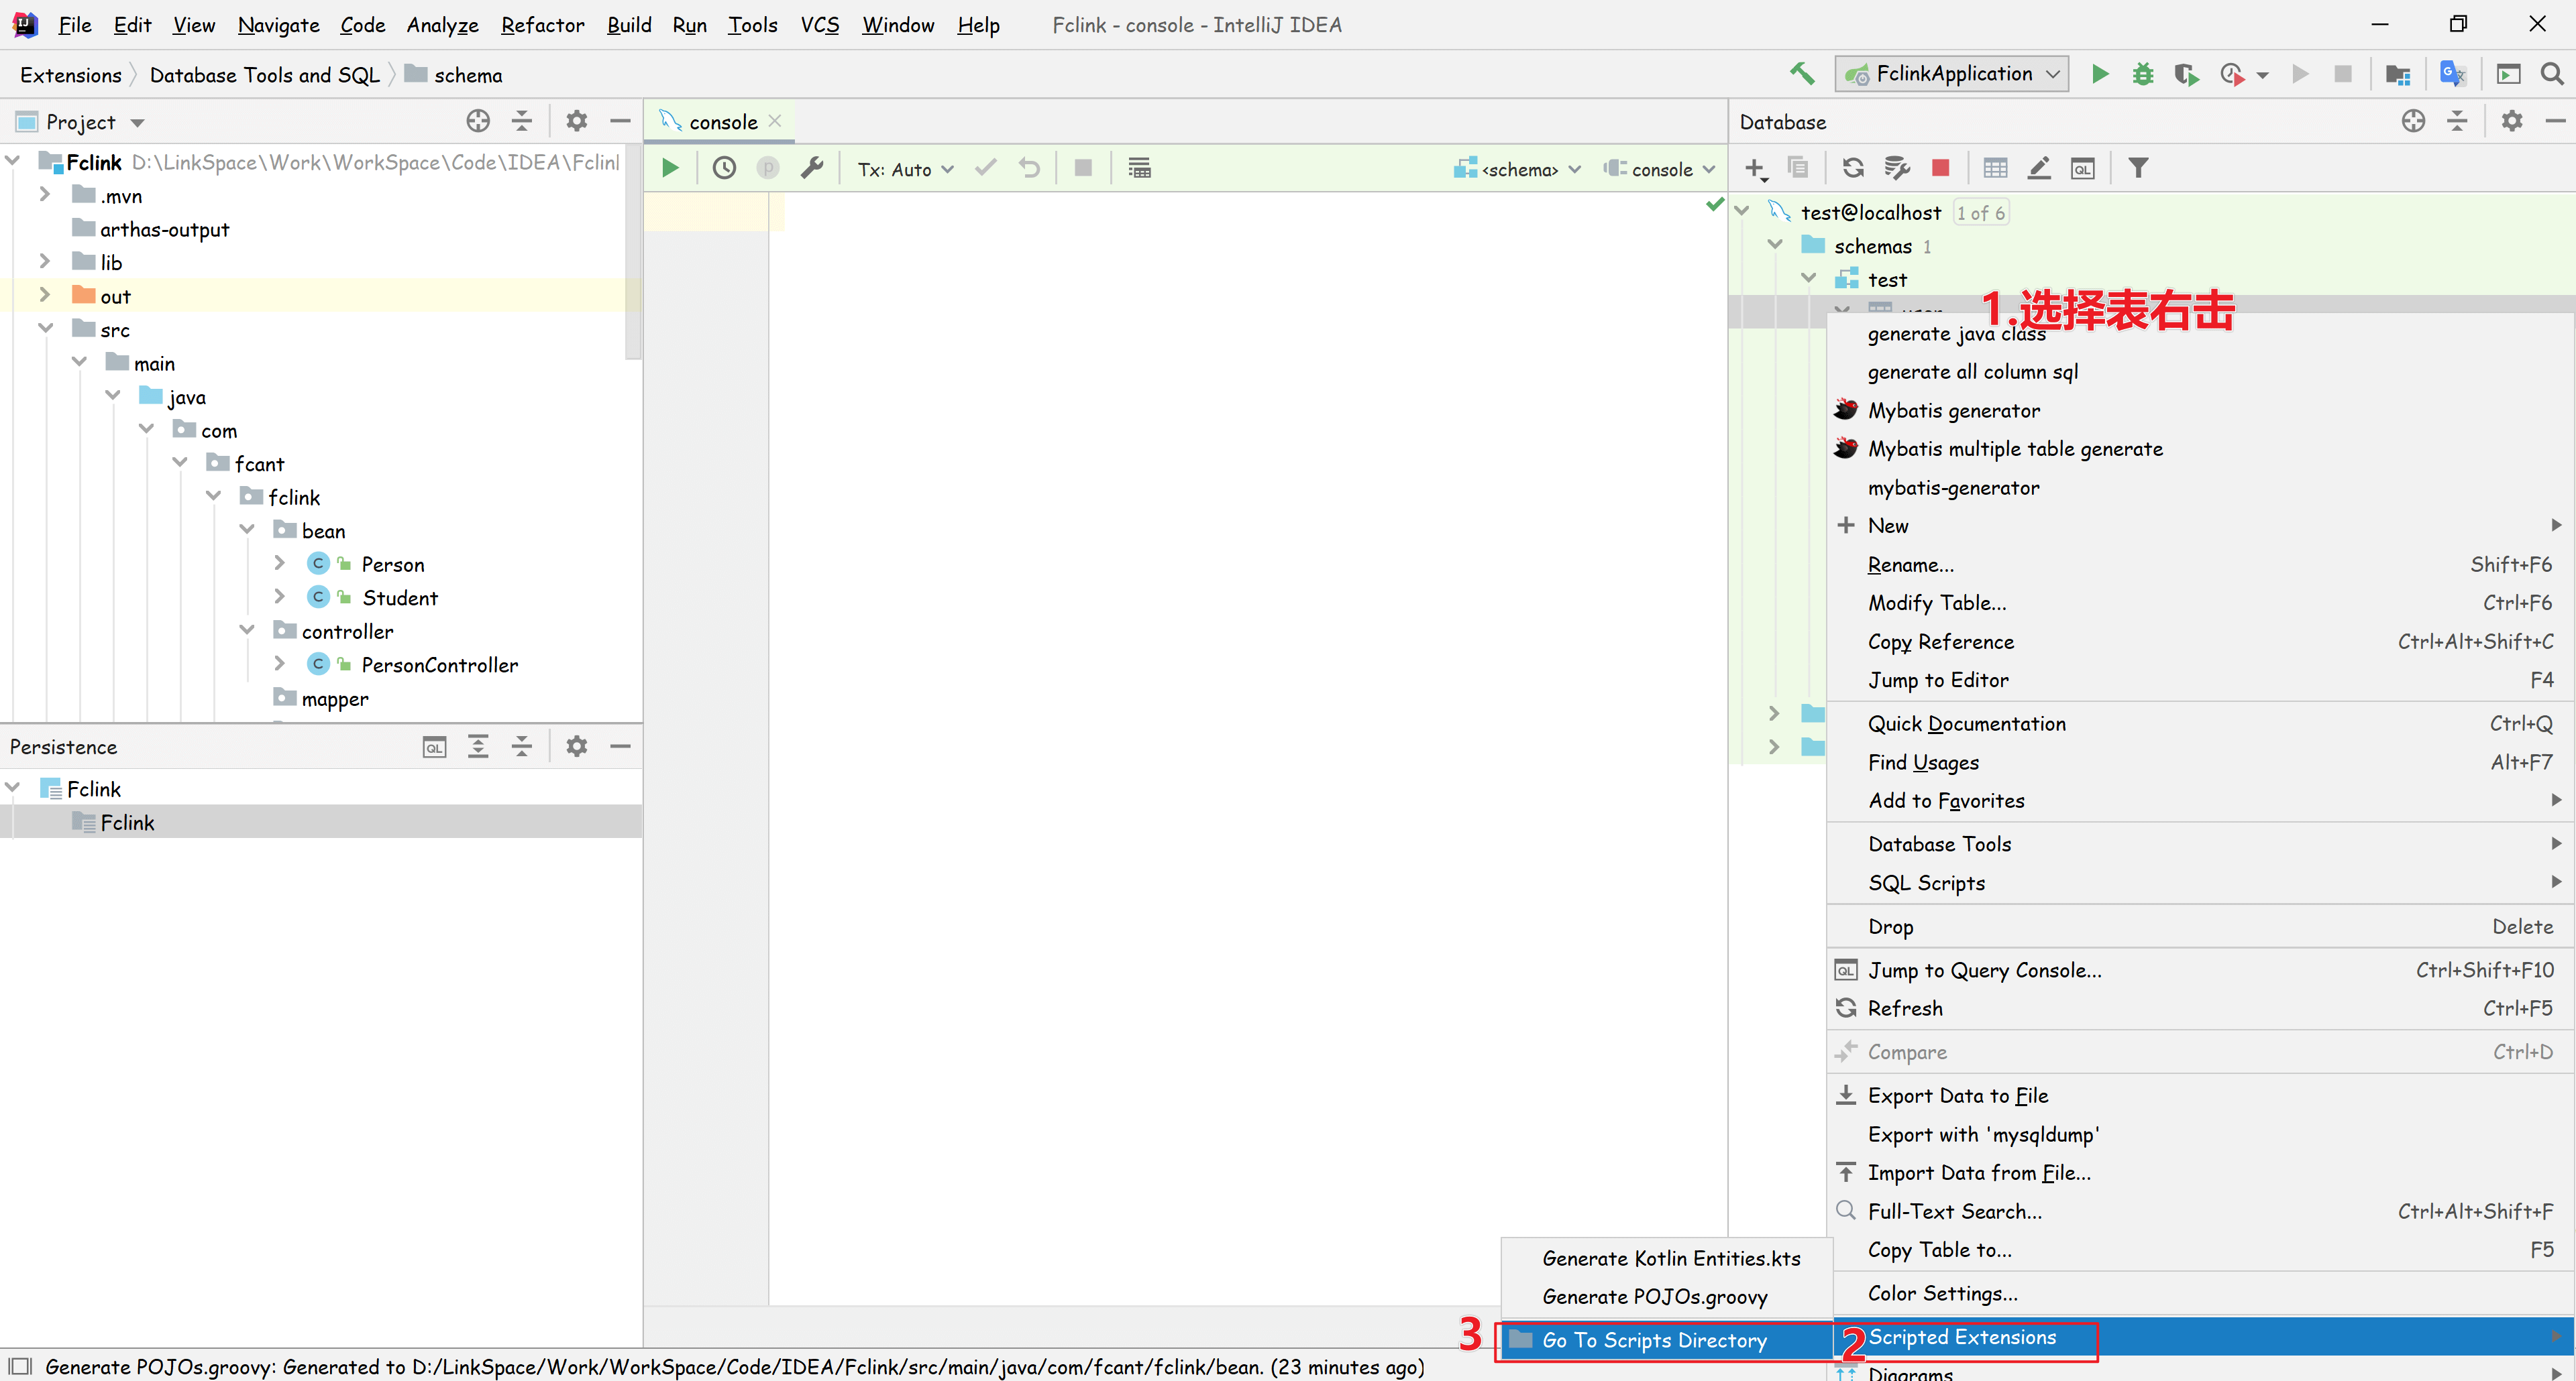Open the Tx: Auto transaction dropdown
Viewport: 2576px width, 1381px height.
pos(905,169)
